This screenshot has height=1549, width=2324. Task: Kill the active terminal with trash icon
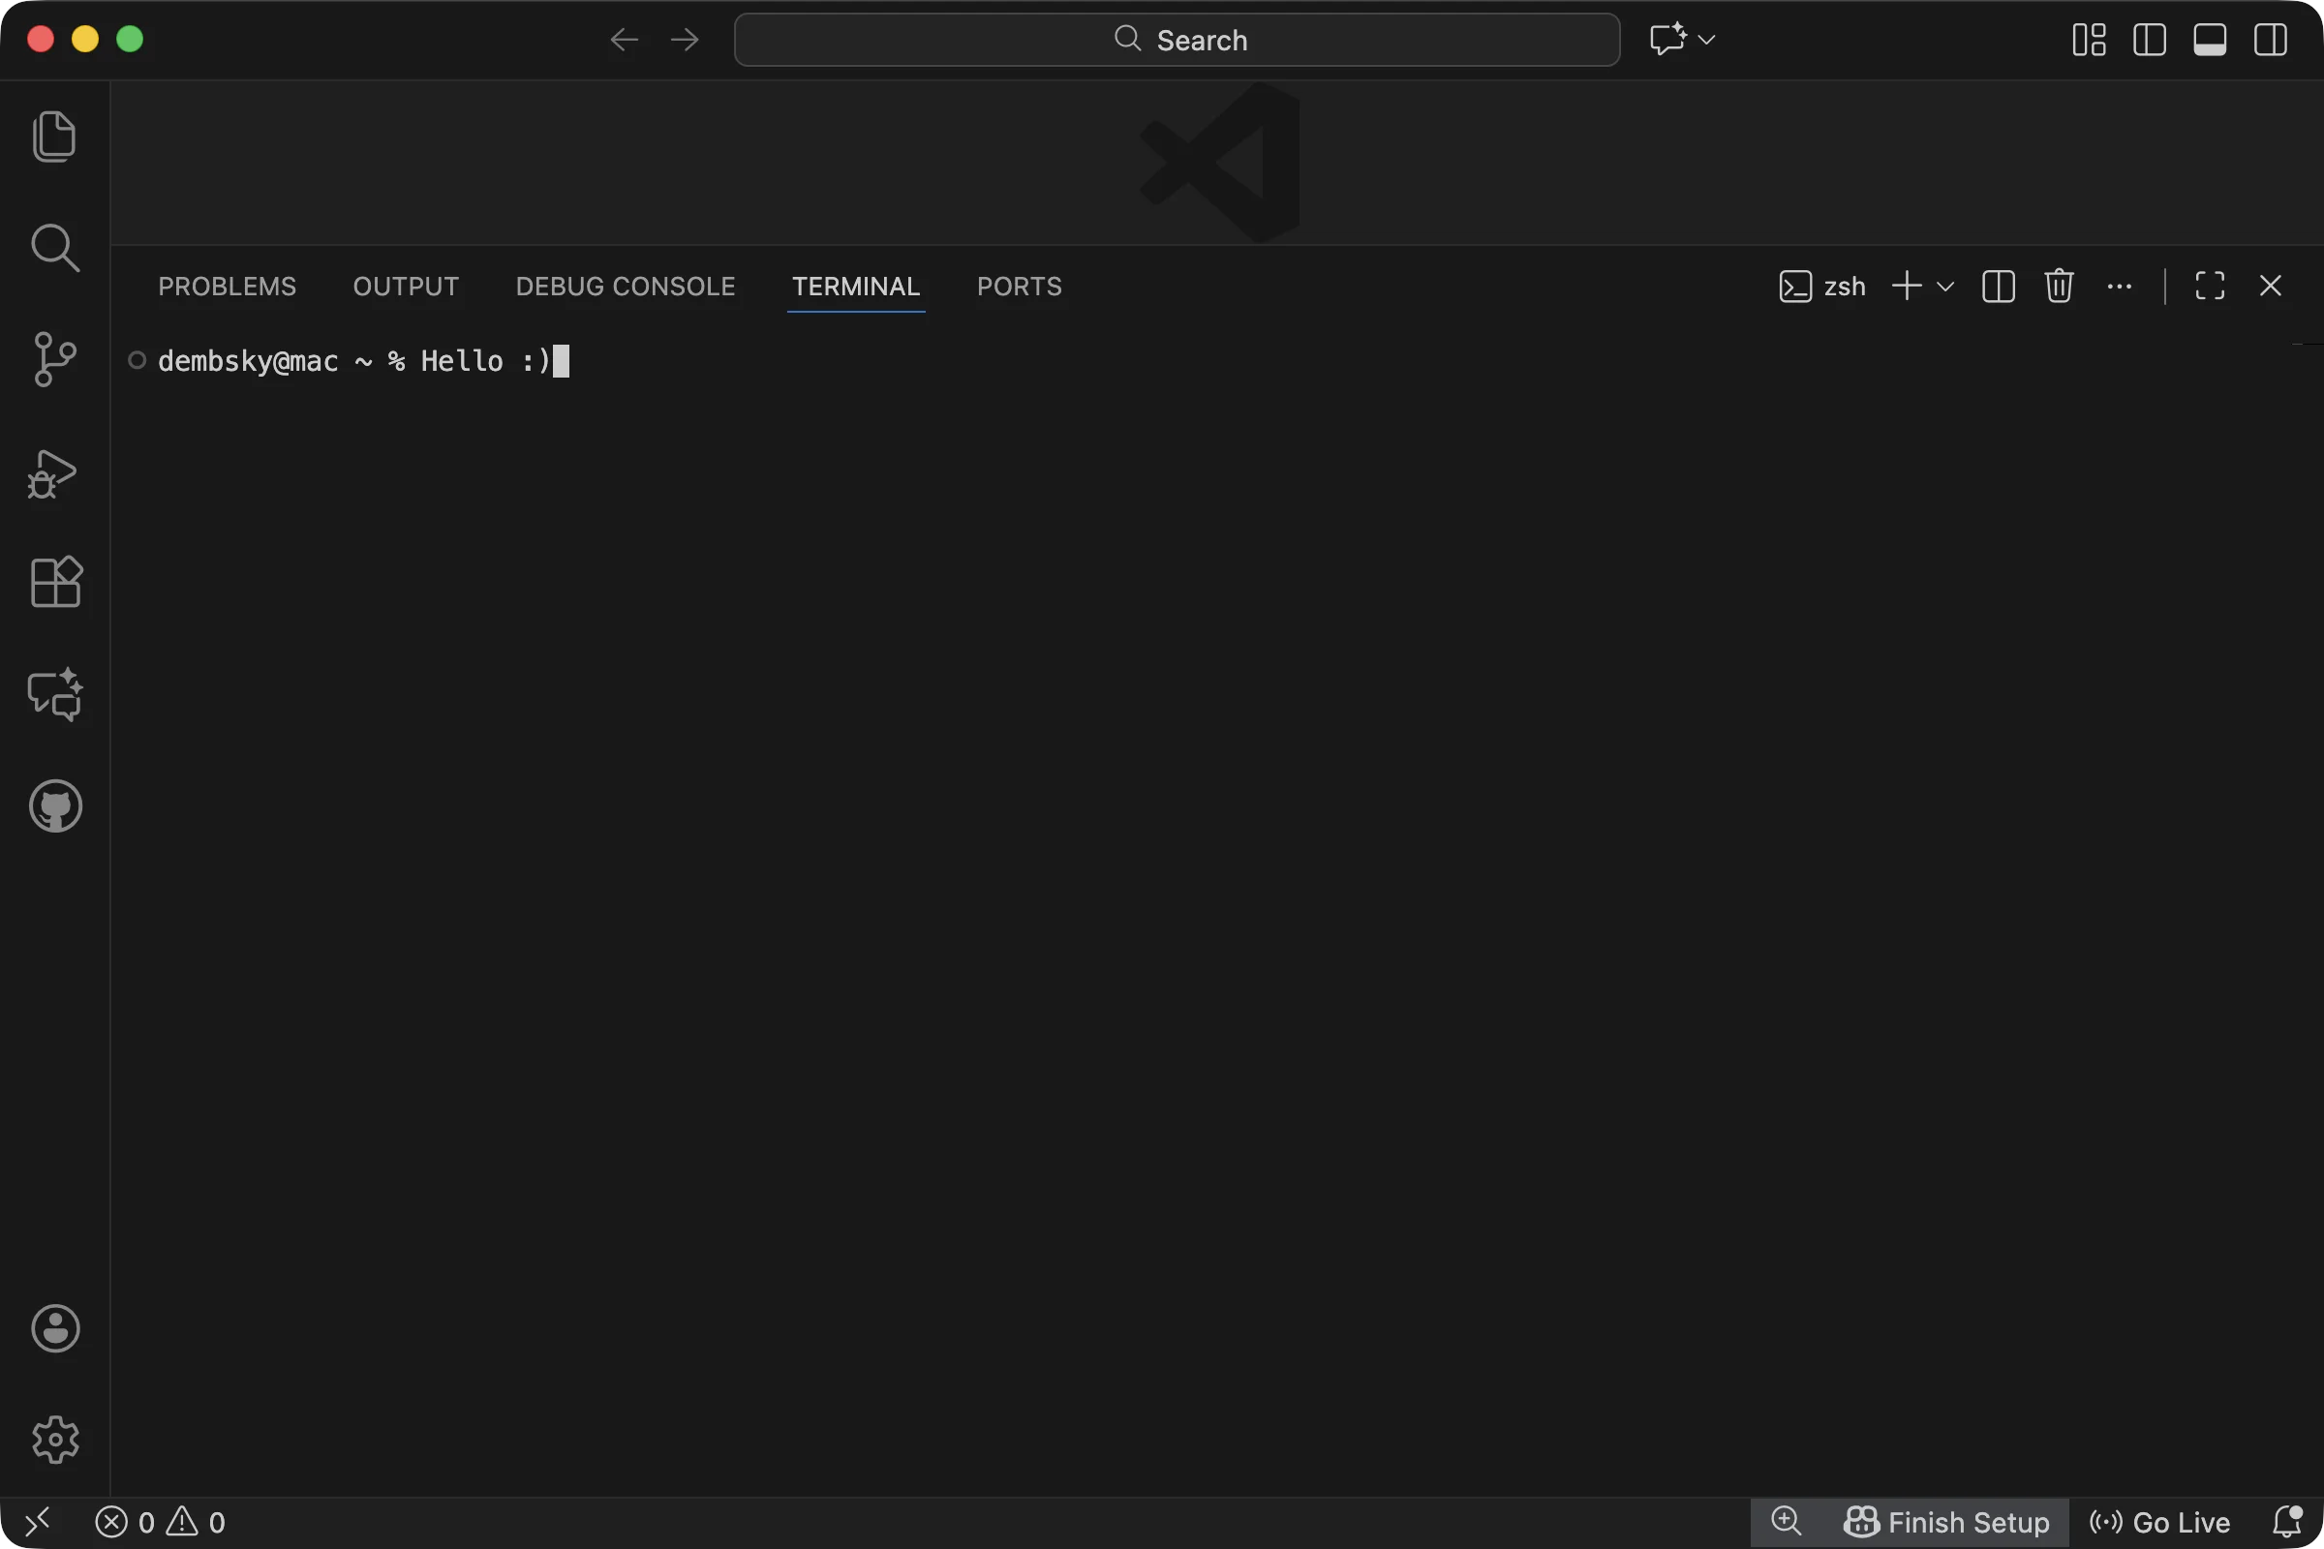(x=2059, y=286)
